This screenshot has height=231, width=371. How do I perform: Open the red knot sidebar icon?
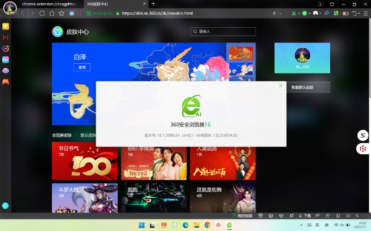(x=6, y=37)
